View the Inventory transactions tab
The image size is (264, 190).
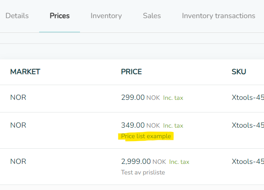point(219,16)
